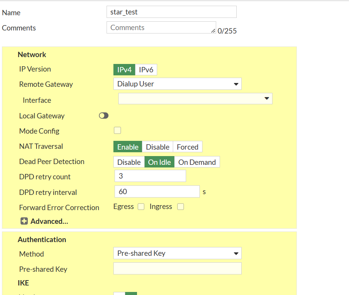
Task: Toggle the Local Gateway switch
Action: (x=104, y=116)
